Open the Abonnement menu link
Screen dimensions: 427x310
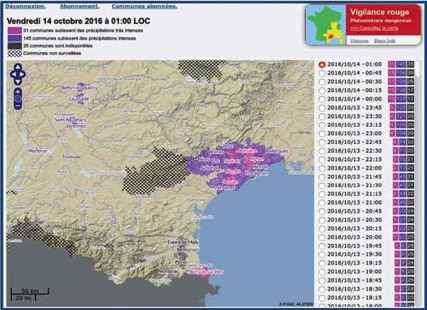pyautogui.click(x=78, y=6)
